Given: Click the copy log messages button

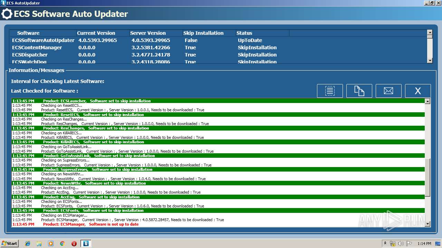Looking at the screenshot, I should click(359, 91).
